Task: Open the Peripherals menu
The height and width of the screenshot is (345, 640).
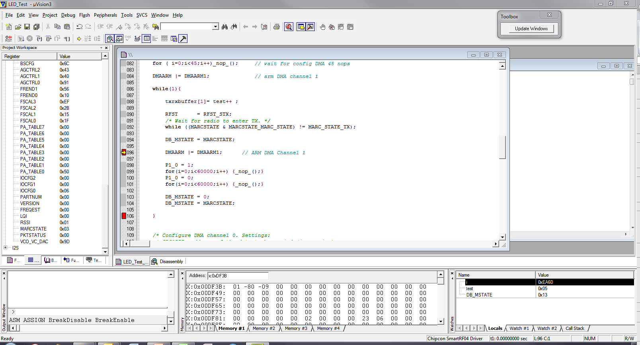Action: [105, 15]
